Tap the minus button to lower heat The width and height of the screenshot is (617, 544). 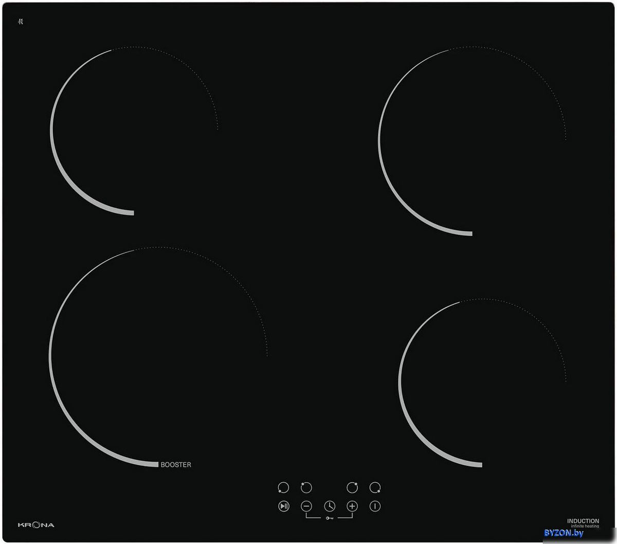(306, 506)
